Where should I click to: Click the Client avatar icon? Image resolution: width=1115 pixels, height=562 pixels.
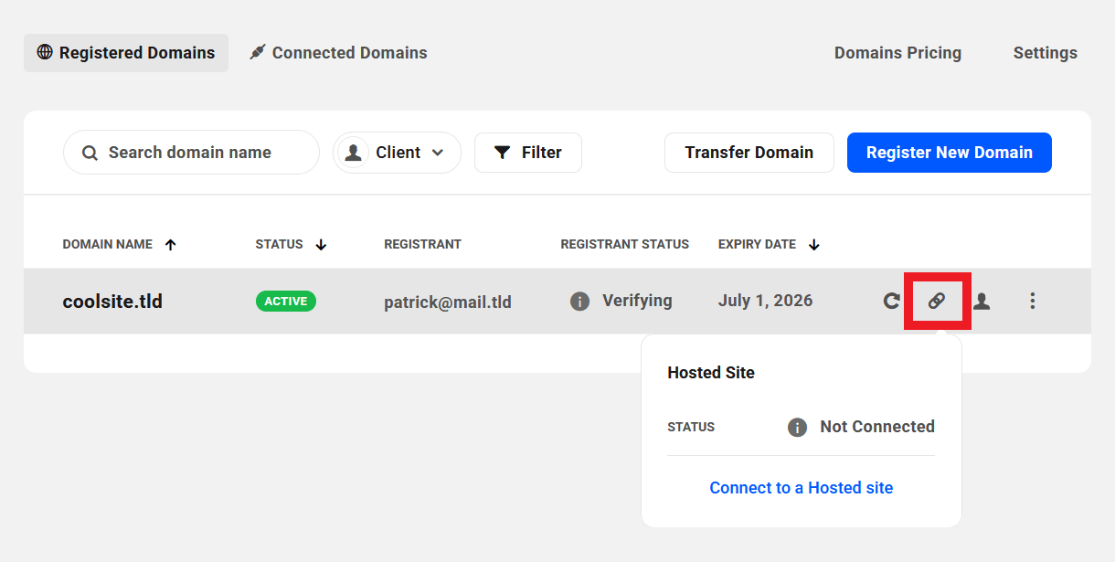[x=353, y=153]
